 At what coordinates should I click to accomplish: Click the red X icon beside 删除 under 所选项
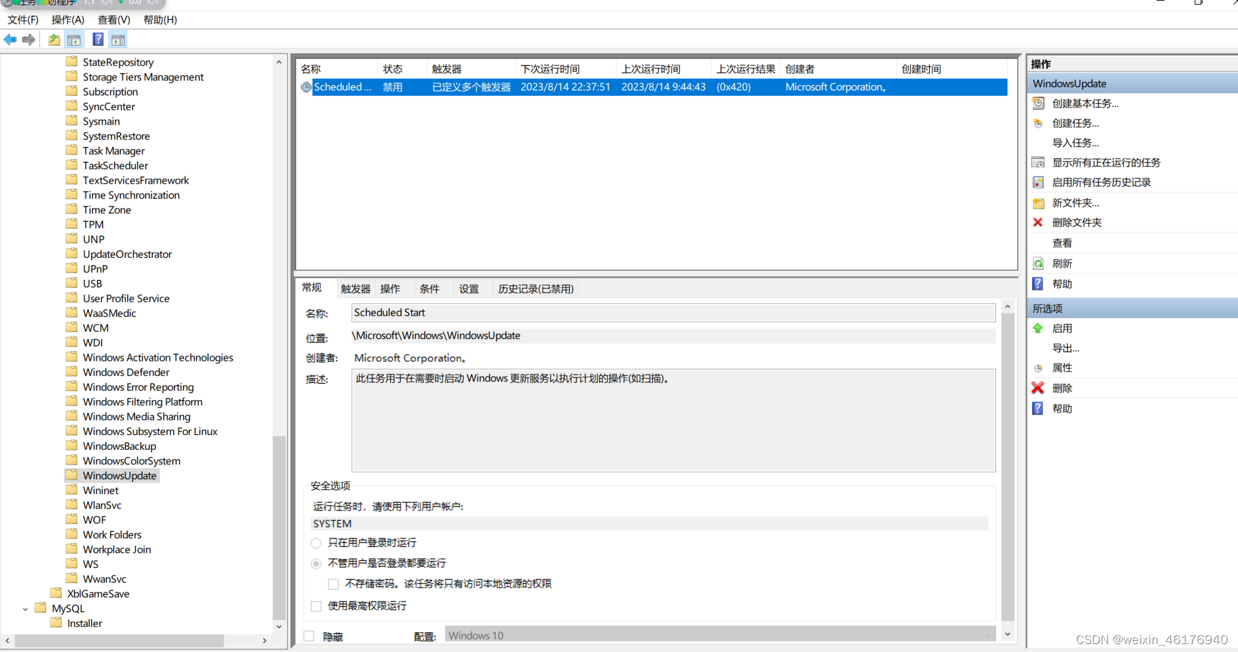point(1038,388)
